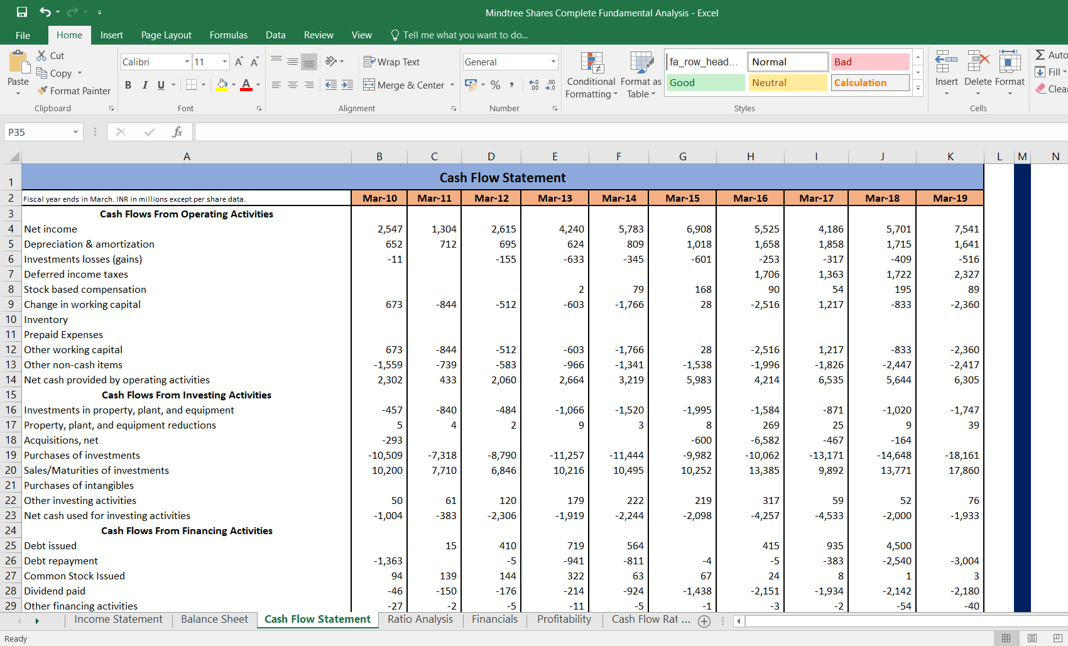Toggle Wrap Text
Image resolution: width=1068 pixels, height=646 pixels.
click(x=392, y=62)
